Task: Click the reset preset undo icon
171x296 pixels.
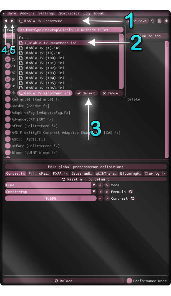Action: tap(153, 21)
